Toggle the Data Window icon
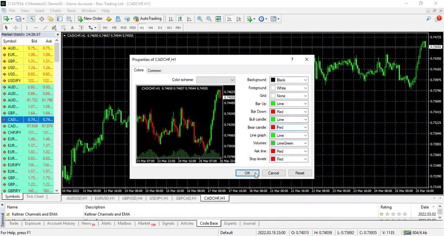The height and width of the screenshot is (236, 444). tap(41, 19)
